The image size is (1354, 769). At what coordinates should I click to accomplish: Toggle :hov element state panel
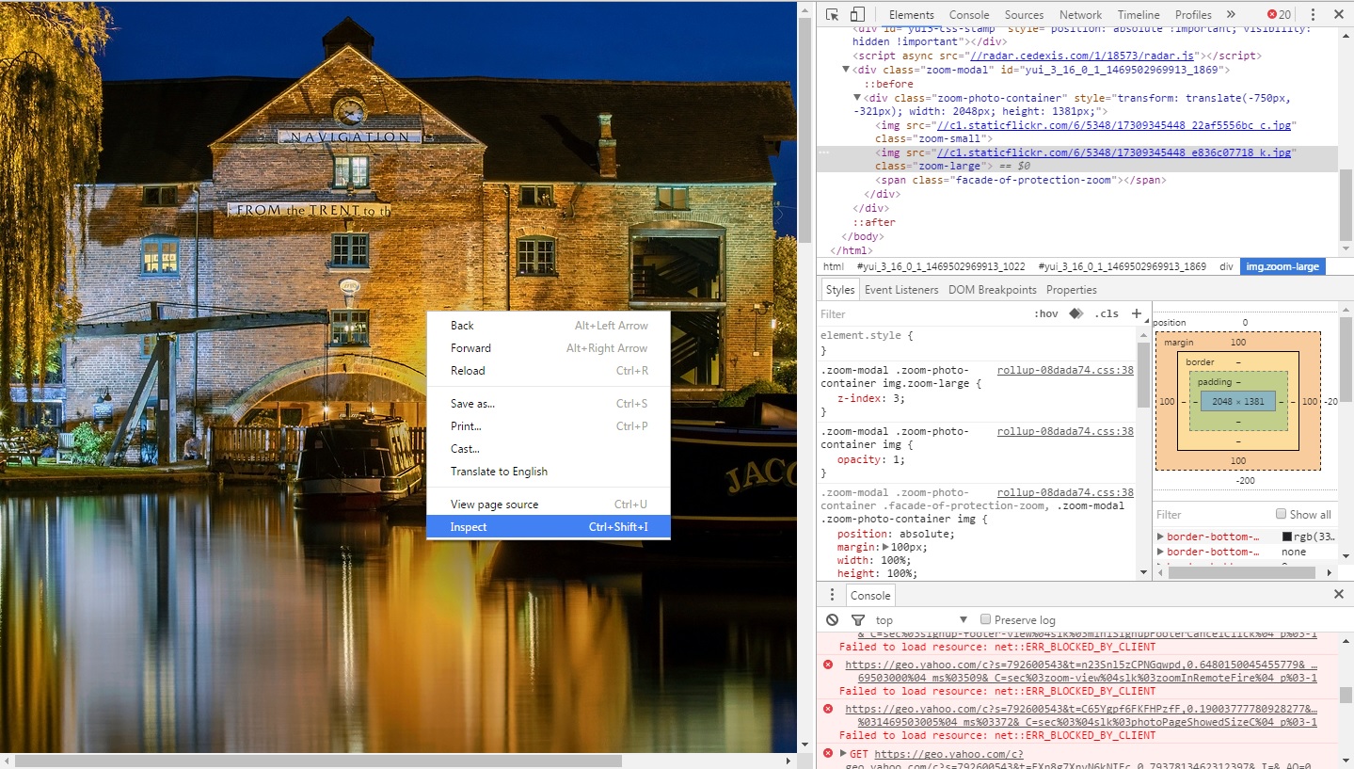[1045, 313]
